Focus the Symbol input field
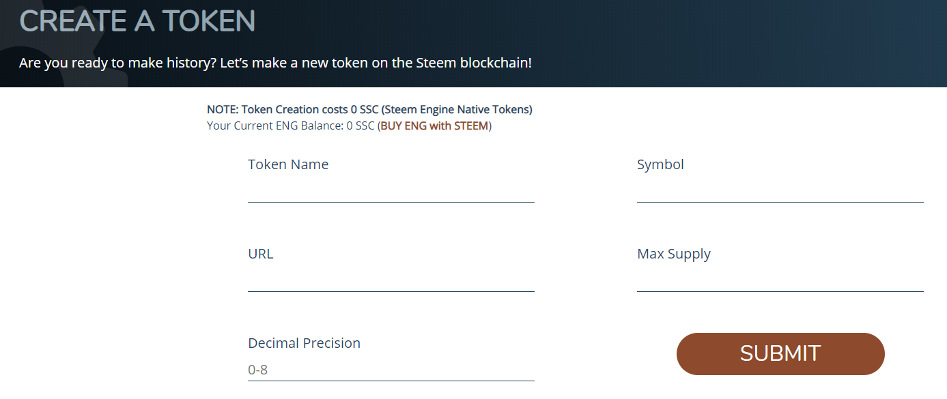The width and height of the screenshot is (947, 399). tap(780, 191)
